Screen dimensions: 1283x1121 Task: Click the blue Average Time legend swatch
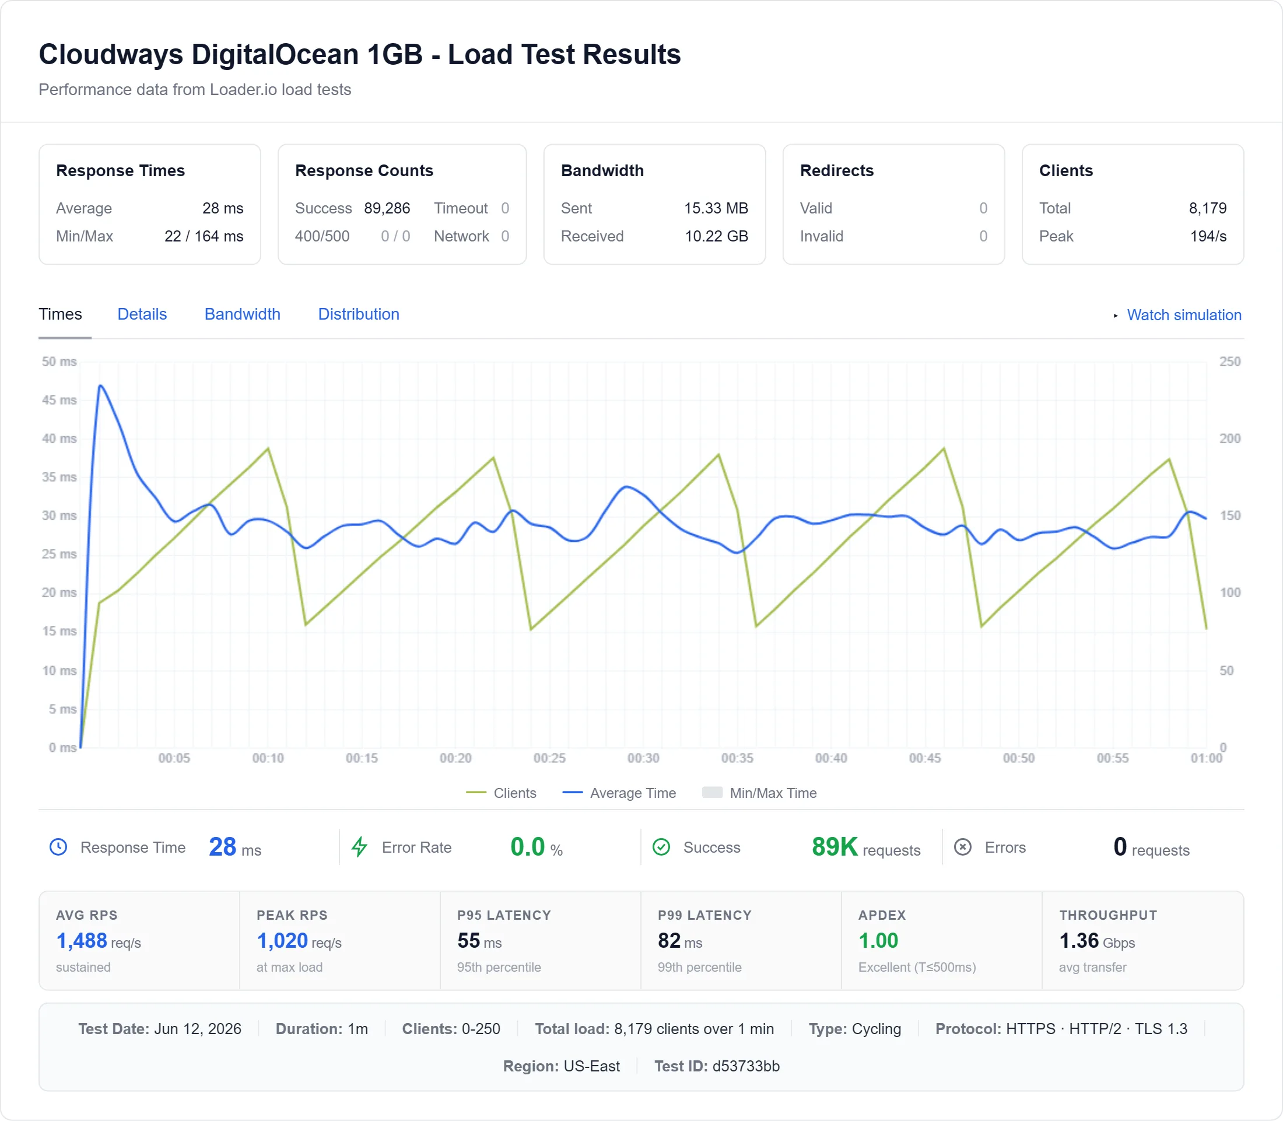572,793
